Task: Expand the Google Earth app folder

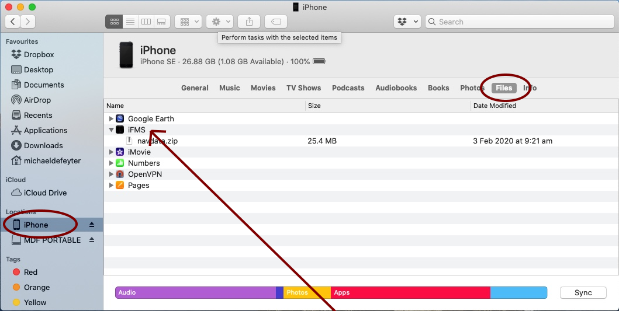Action: point(111,118)
